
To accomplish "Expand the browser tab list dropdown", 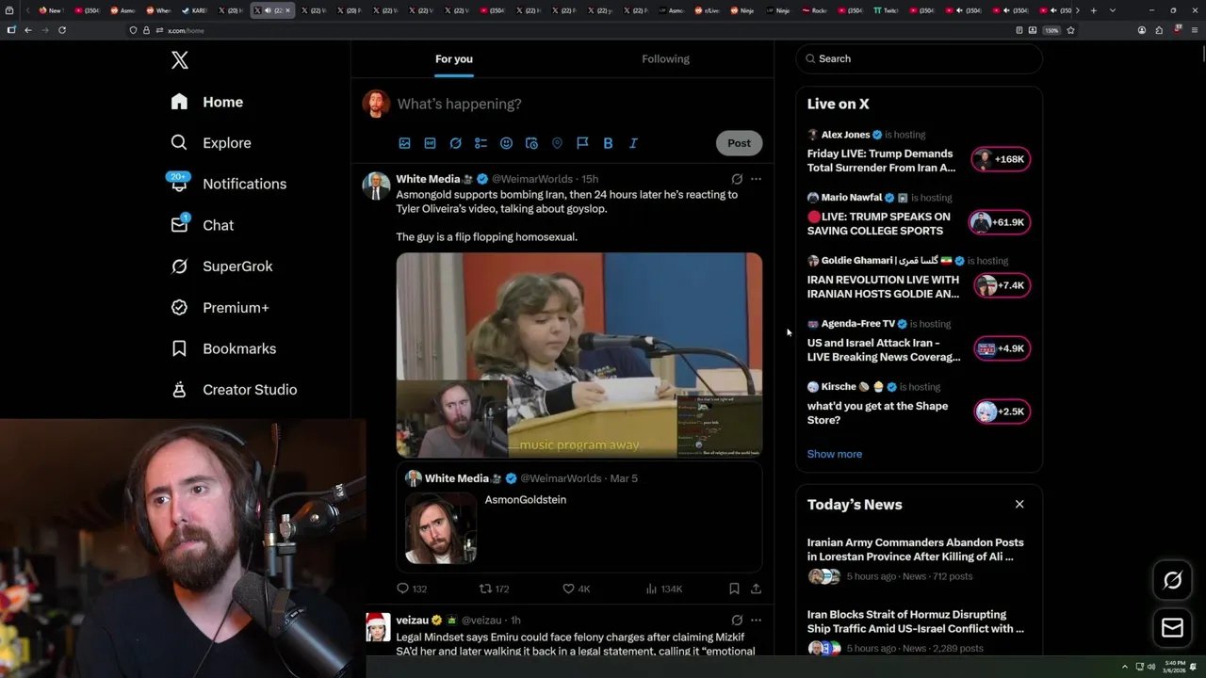I will (x=1113, y=10).
